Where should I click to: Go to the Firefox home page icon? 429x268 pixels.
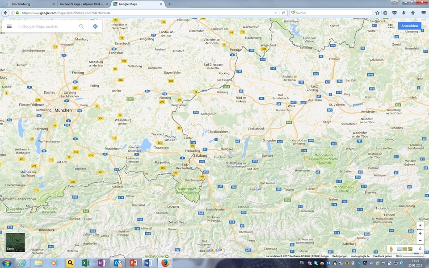pos(413,13)
